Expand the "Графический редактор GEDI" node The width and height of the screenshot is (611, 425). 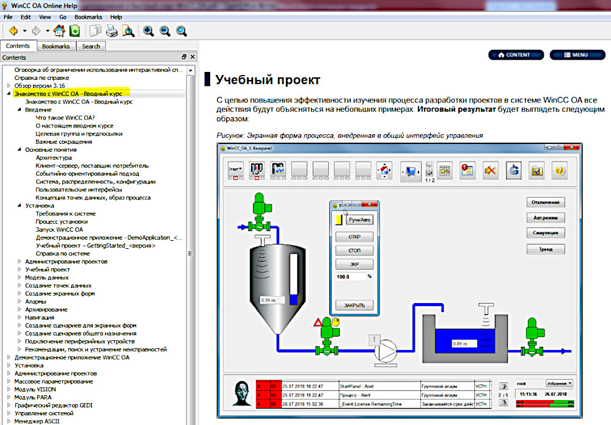pos(9,405)
